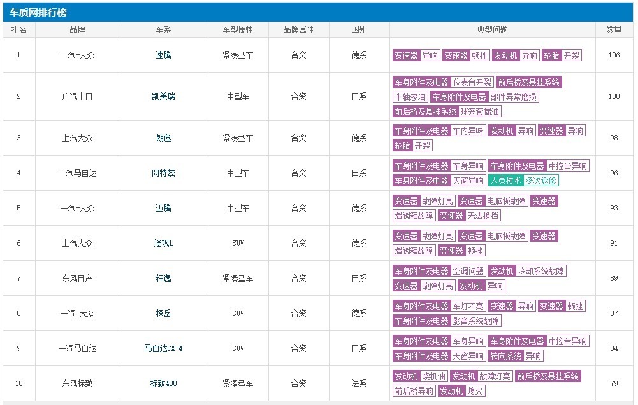Click the 冷却系统故障 tag
The image size is (638, 405).
coord(540,271)
